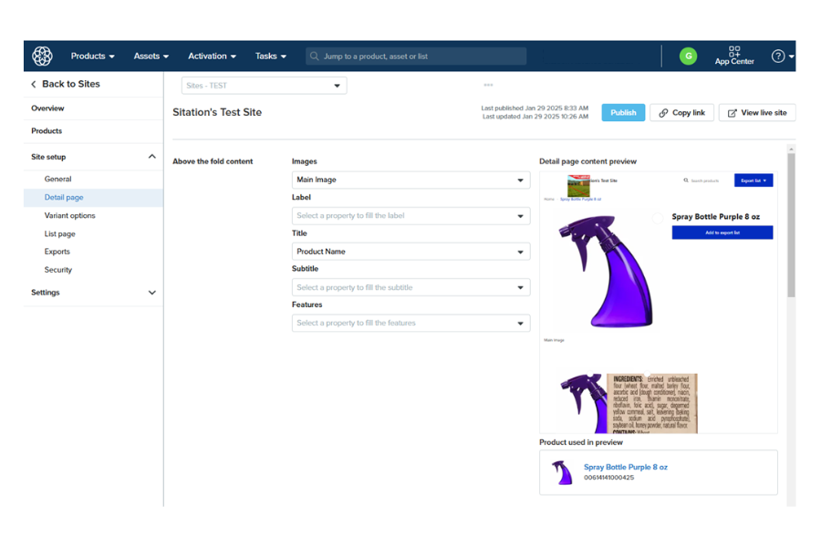Open the Title dropdown showing Product Name
This screenshot has width=821, height=547.
(x=410, y=252)
